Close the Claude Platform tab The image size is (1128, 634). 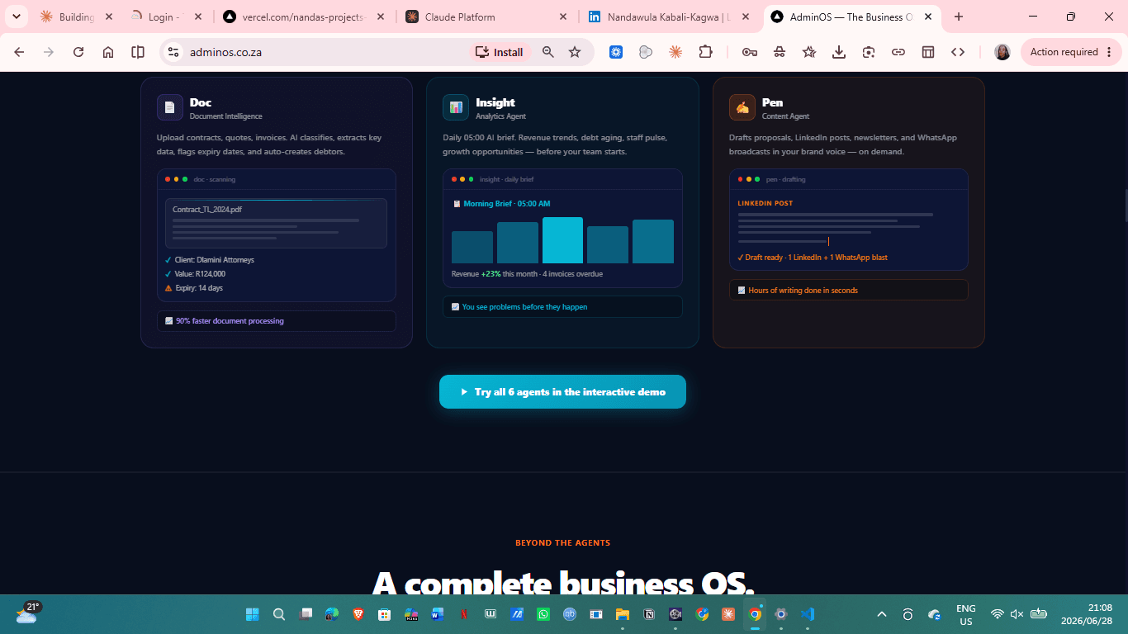pos(563,17)
